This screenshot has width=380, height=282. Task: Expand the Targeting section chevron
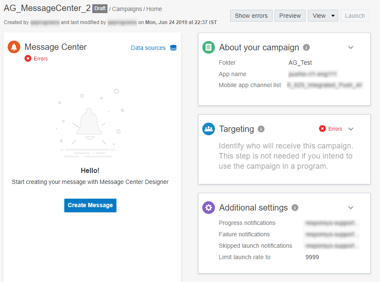(351, 129)
